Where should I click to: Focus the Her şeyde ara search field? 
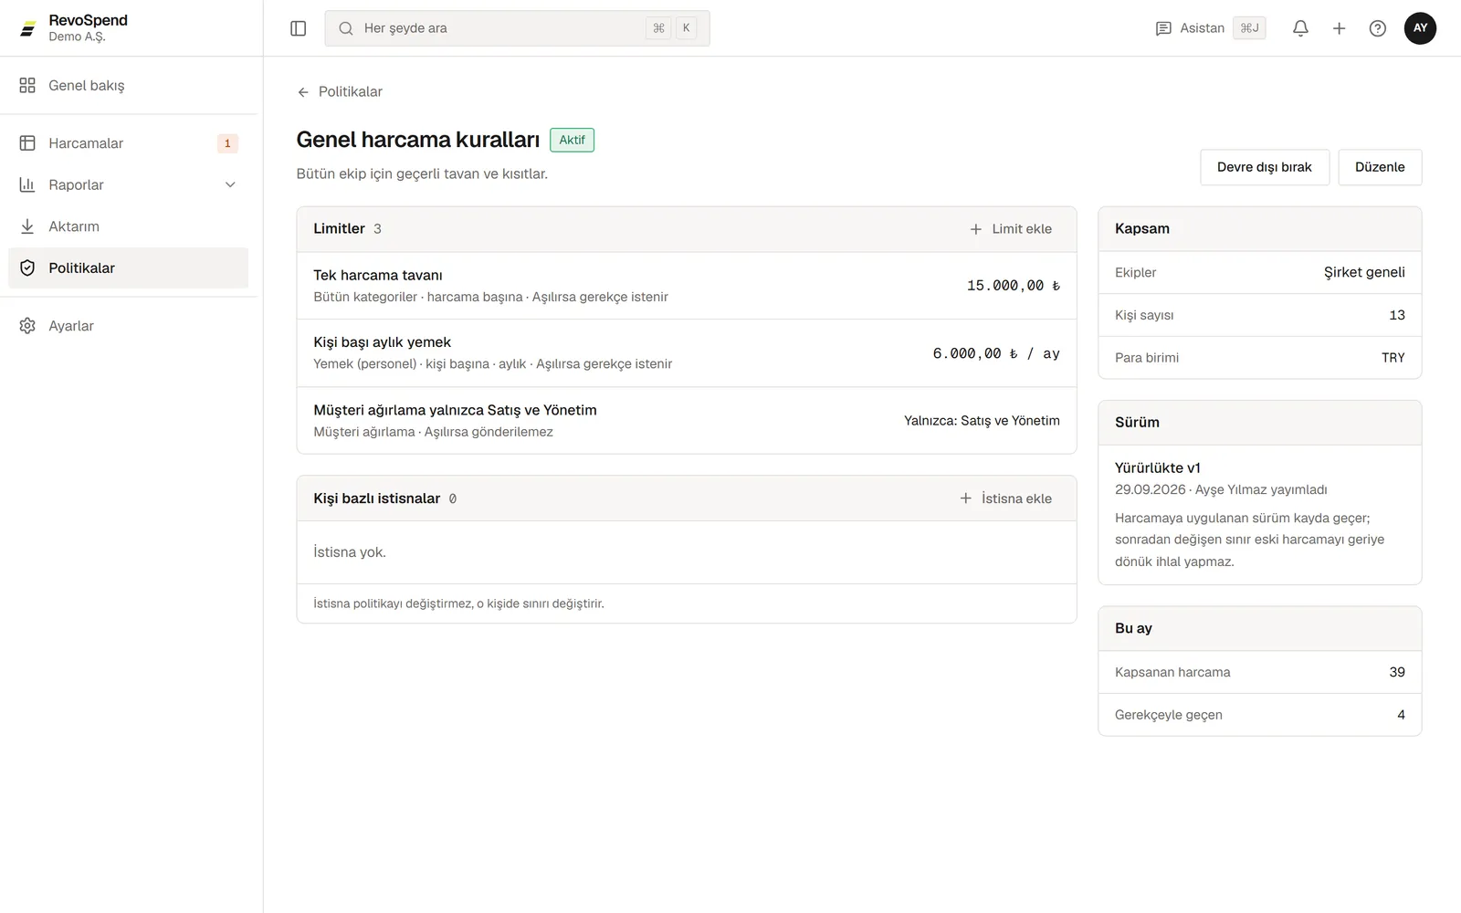(517, 28)
